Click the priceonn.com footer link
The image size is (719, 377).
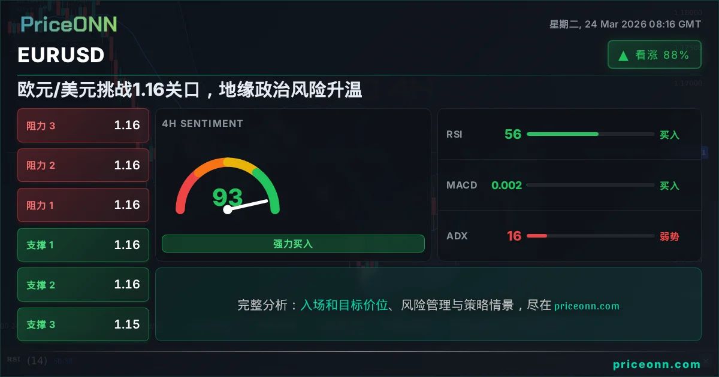tap(657, 364)
